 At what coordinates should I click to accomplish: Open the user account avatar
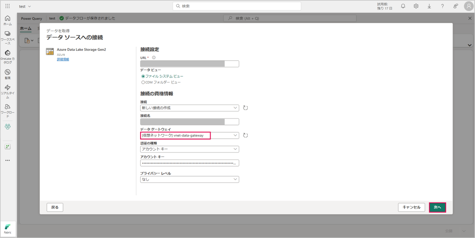click(x=468, y=6)
